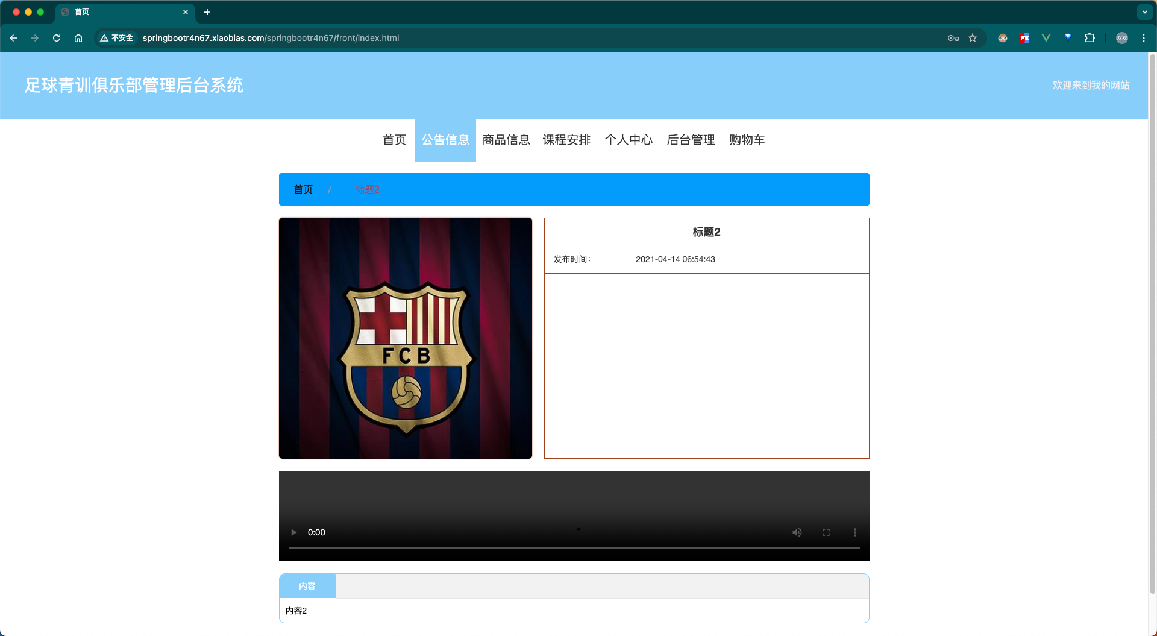Open 购物车 navigation item
The width and height of the screenshot is (1157, 636).
pyautogui.click(x=747, y=140)
